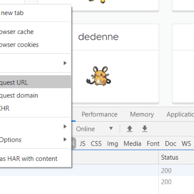The width and height of the screenshot is (194, 194).
Task: Expand the submenu arrow above Options
Action: [65, 127]
